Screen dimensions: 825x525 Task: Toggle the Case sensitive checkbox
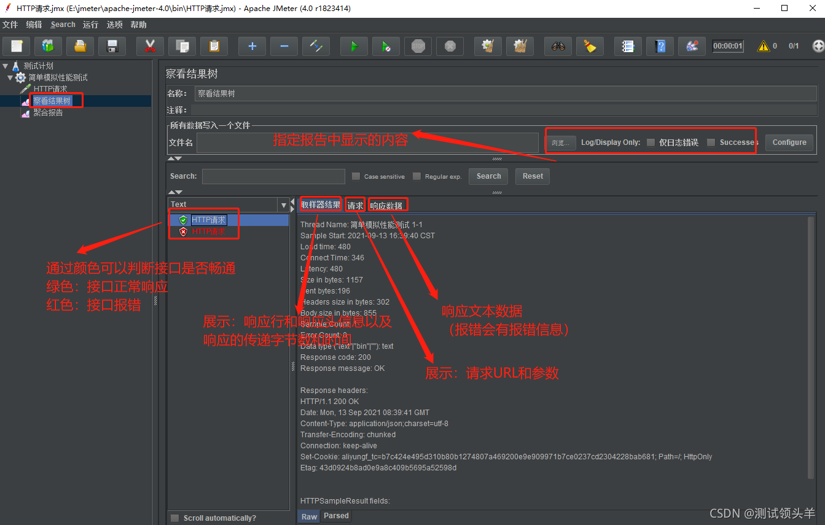356,176
